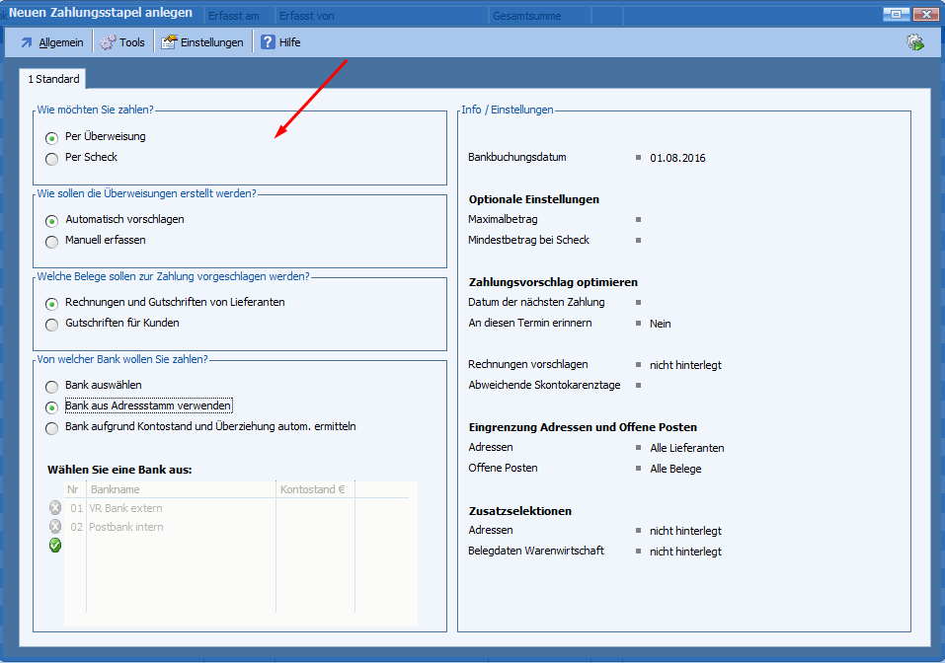Select Gutschriften für Kunden option
945x663 pixels.
point(52,324)
